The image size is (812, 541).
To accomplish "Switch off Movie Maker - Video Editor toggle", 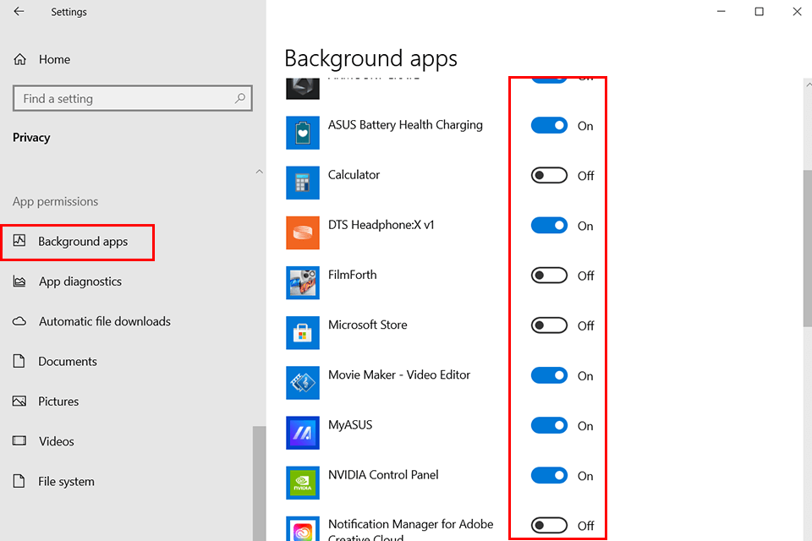I will pos(549,375).
